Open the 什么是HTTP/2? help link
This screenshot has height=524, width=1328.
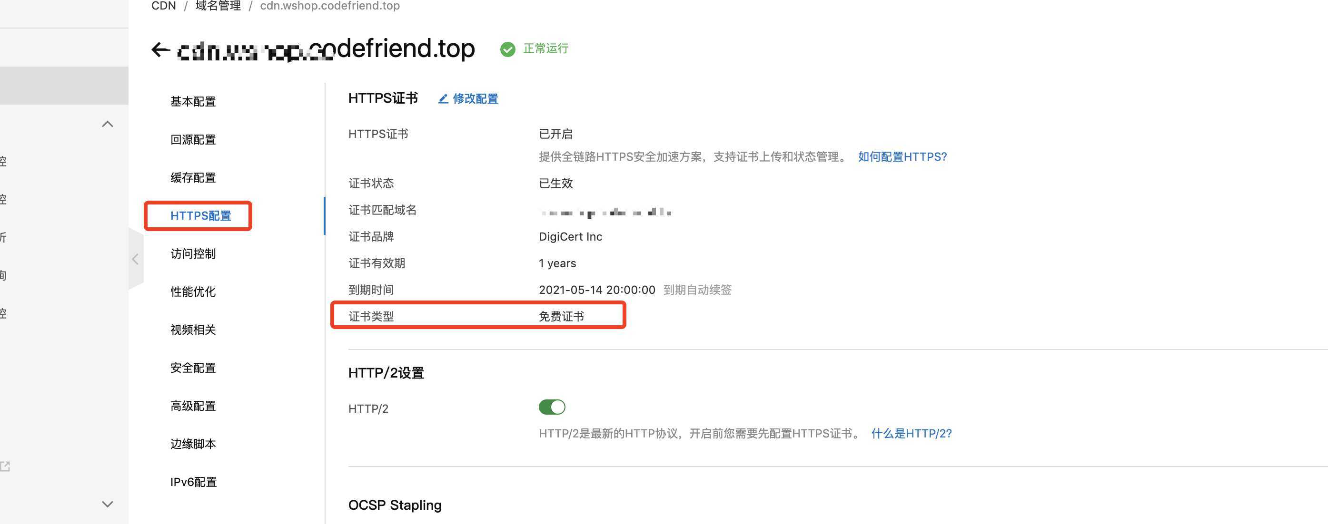[911, 433]
